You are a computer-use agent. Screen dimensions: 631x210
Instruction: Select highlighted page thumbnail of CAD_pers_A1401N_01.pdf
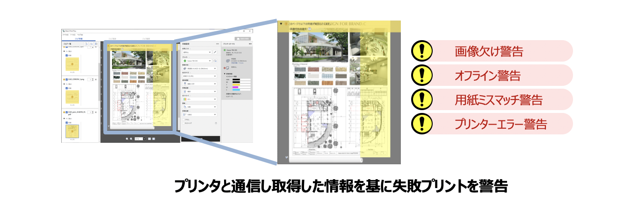(x=73, y=131)
